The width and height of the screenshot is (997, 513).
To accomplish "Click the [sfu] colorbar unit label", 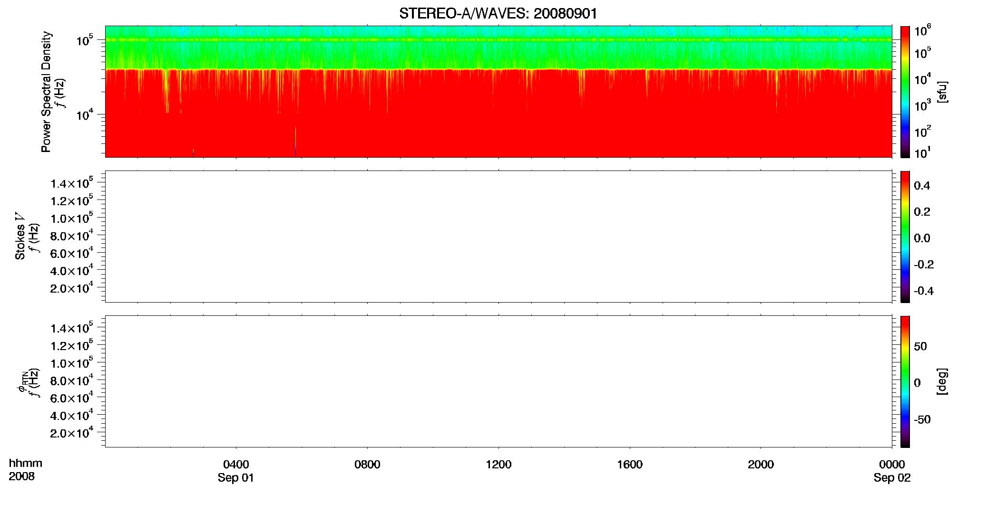I will 942,92.
